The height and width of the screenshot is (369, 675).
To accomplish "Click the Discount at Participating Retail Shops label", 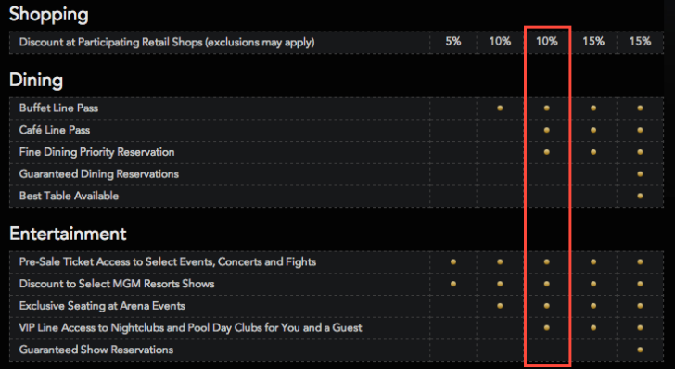I will 167,43.
